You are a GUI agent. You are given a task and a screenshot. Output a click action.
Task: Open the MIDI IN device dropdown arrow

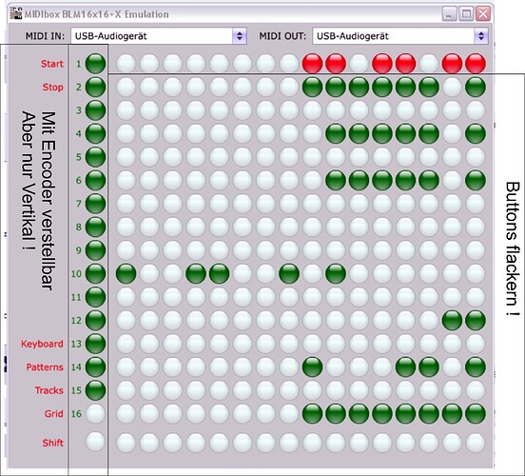(240, 36)
